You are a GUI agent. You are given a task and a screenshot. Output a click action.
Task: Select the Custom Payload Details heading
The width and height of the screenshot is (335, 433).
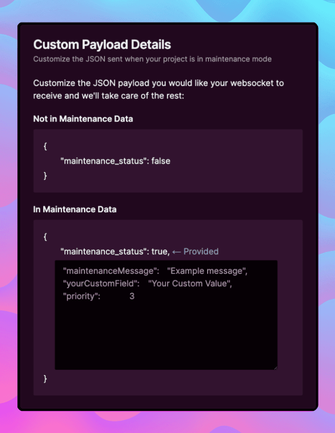coord(101,44)
